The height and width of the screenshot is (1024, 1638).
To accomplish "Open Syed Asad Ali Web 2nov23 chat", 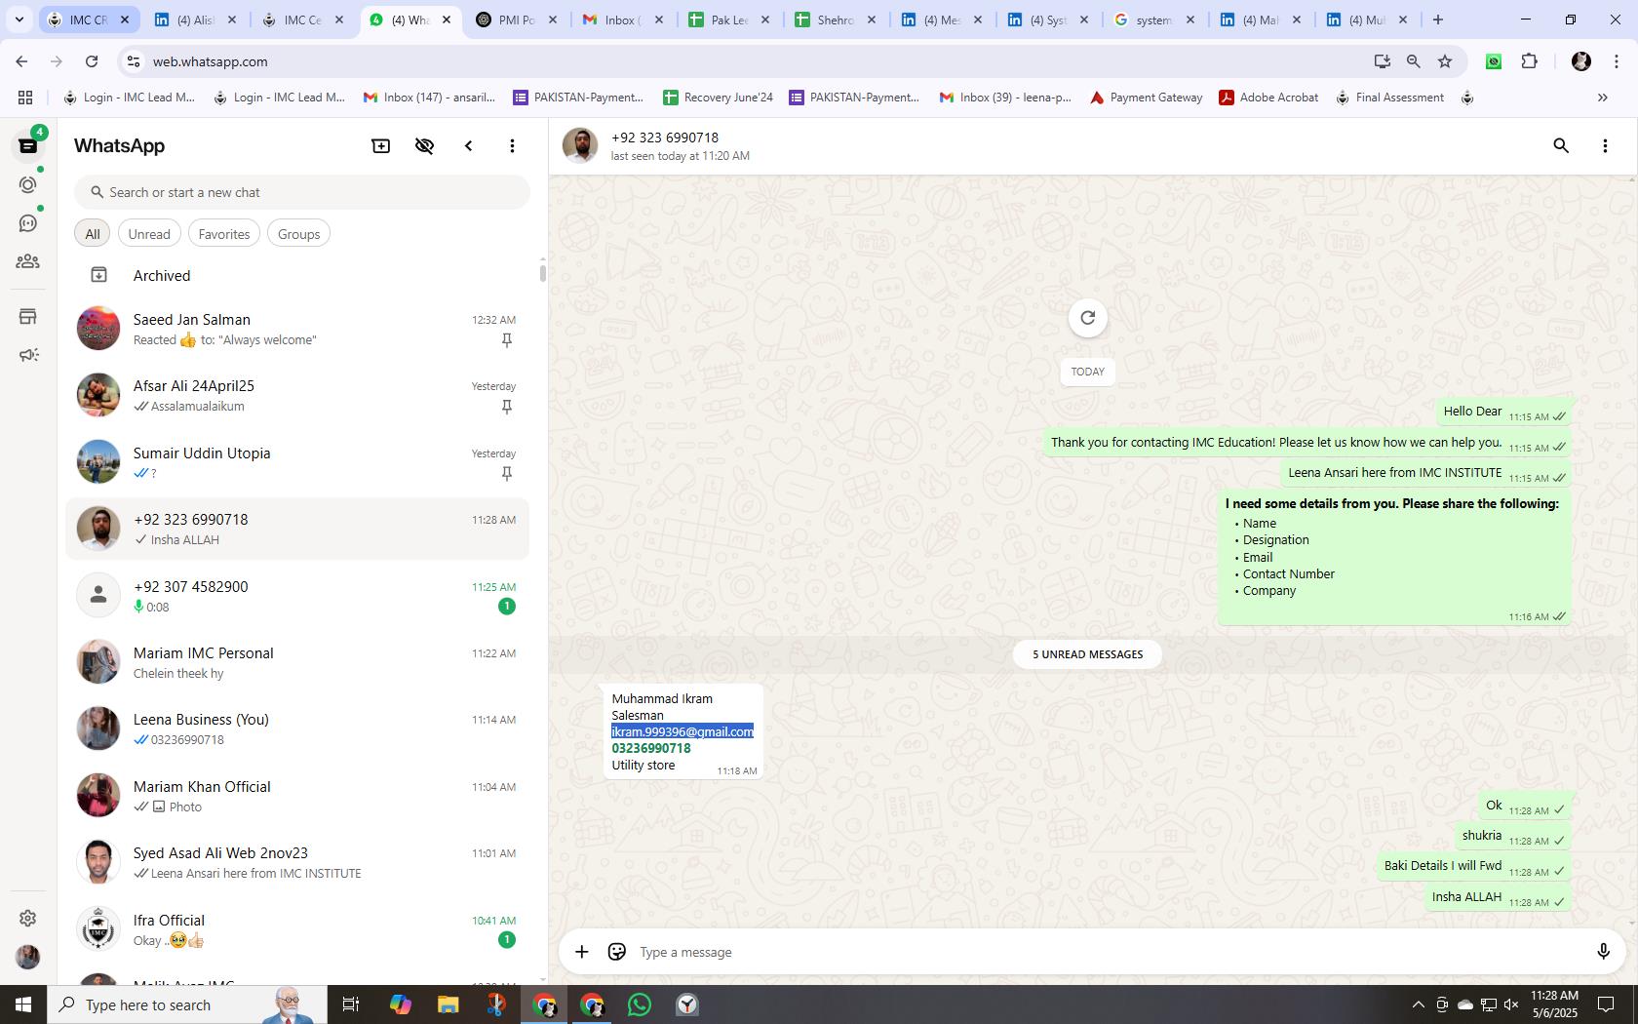I will (297, 862).
